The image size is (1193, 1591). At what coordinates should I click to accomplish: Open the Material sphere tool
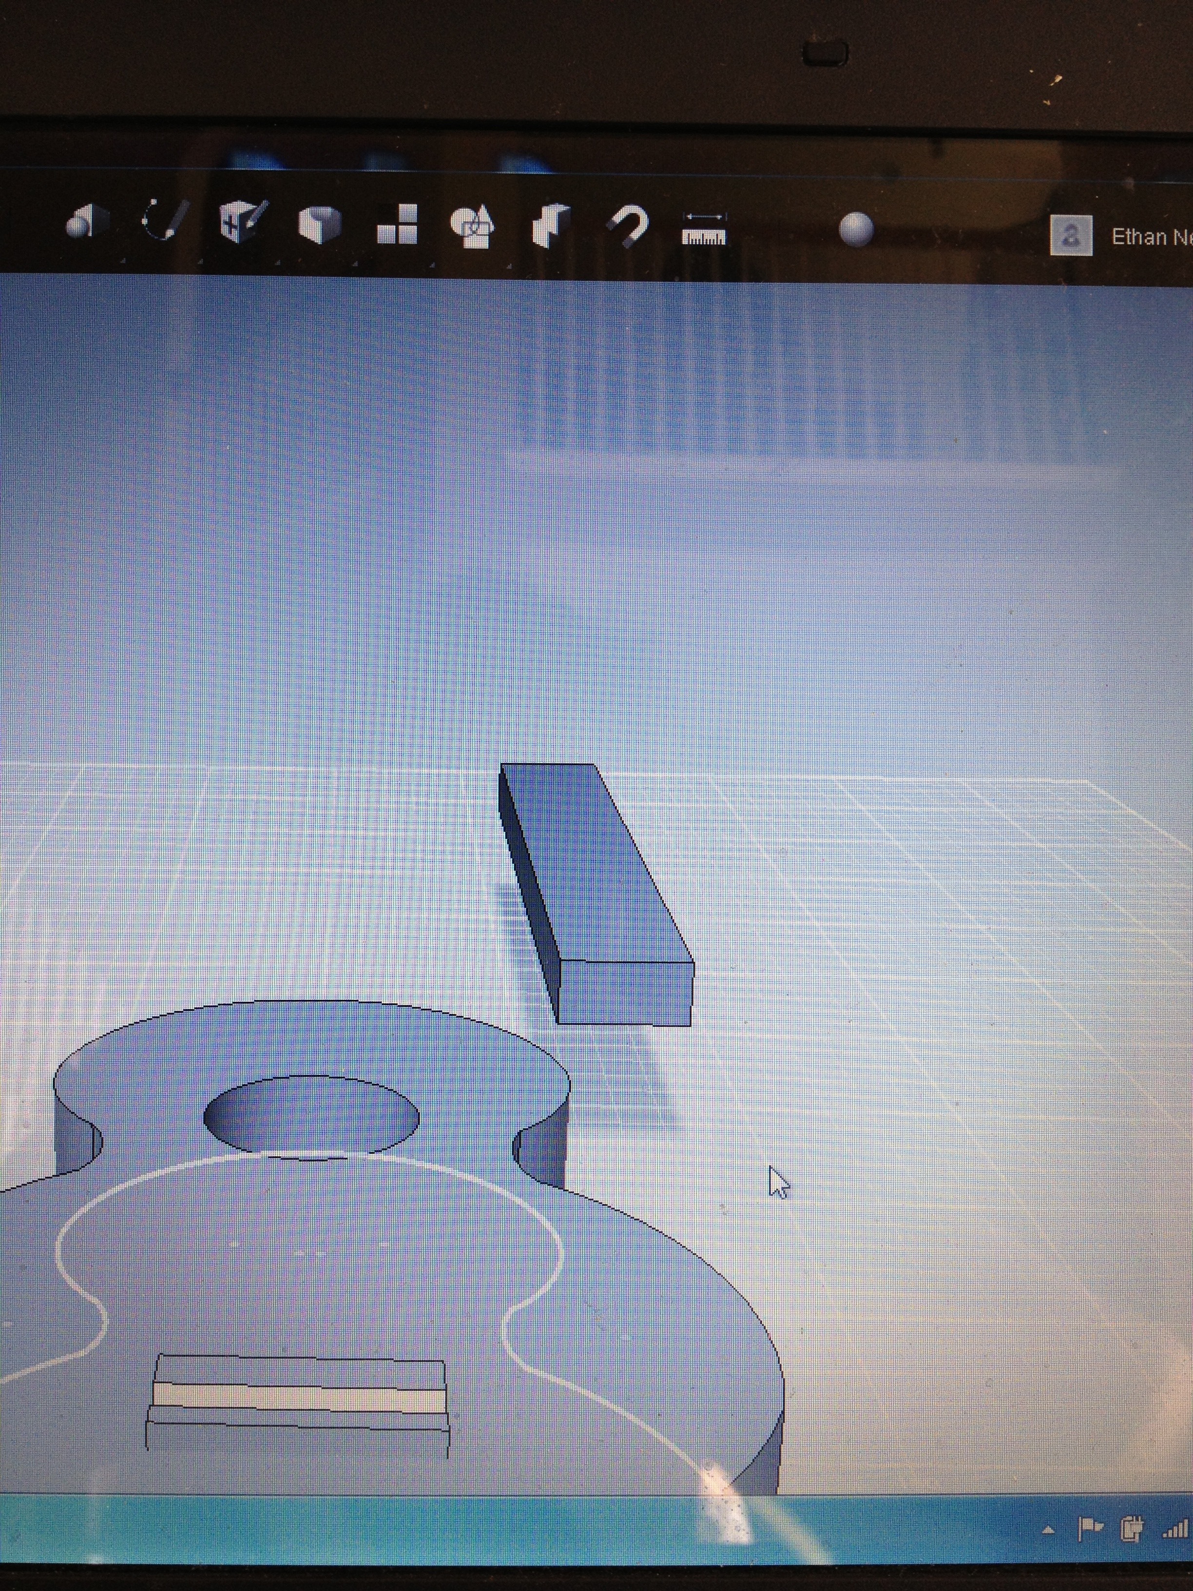tap(856, 230)
